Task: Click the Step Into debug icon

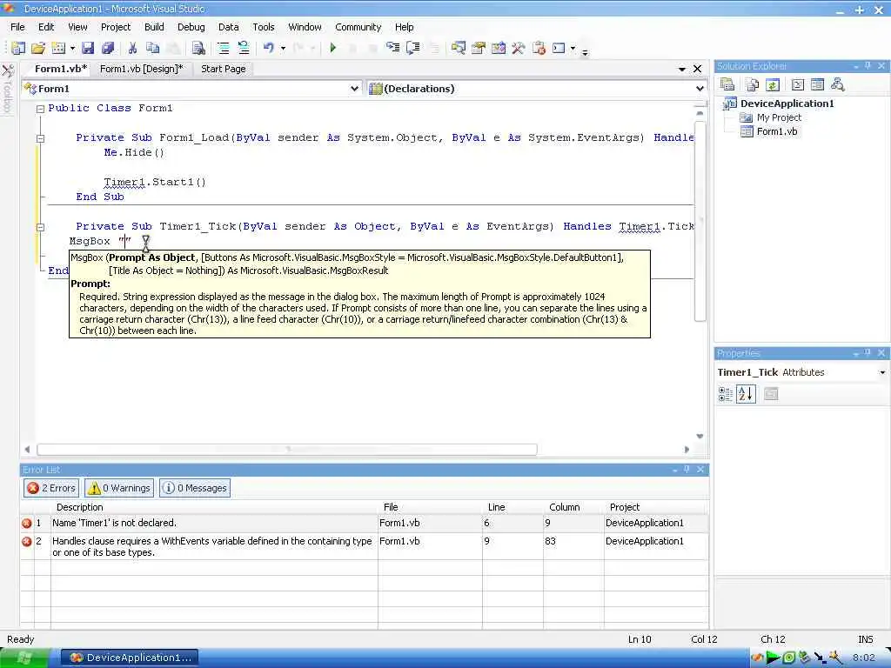Action: (392, 48)
